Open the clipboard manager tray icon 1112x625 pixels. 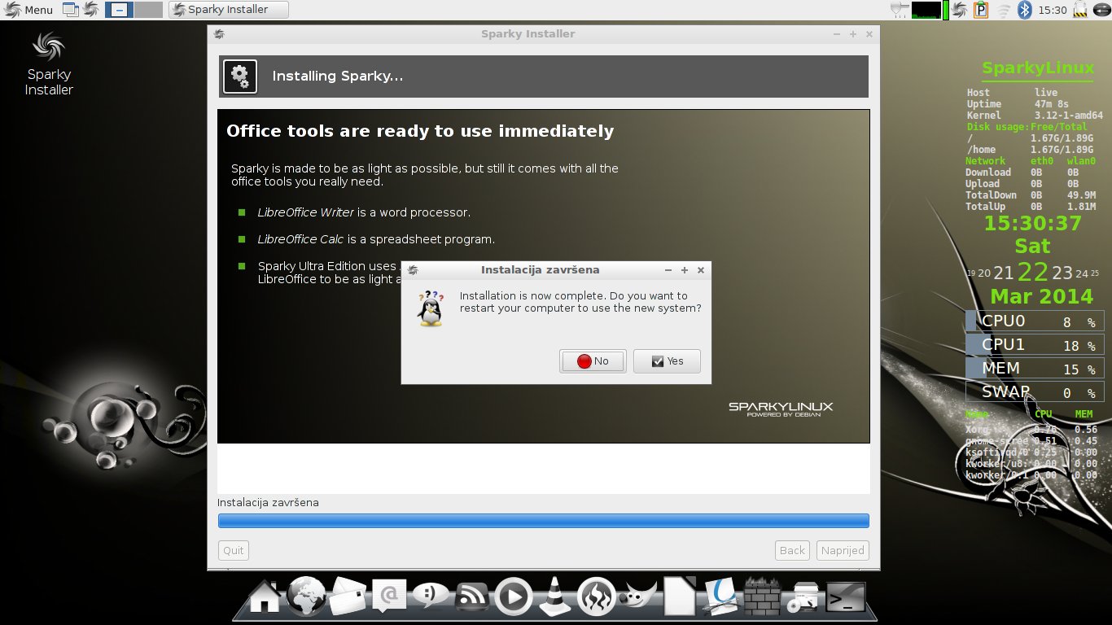coord(981,10)
